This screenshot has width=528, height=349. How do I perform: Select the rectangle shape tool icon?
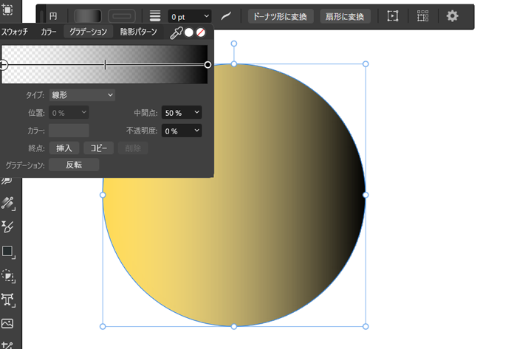[x=8, y=252]
